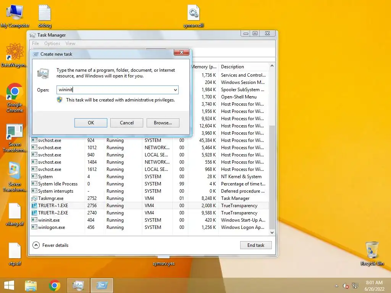Click the System interrupts process icon
Image resolution: width=391 pixels, height=293 pixels.
click(34, 191)
